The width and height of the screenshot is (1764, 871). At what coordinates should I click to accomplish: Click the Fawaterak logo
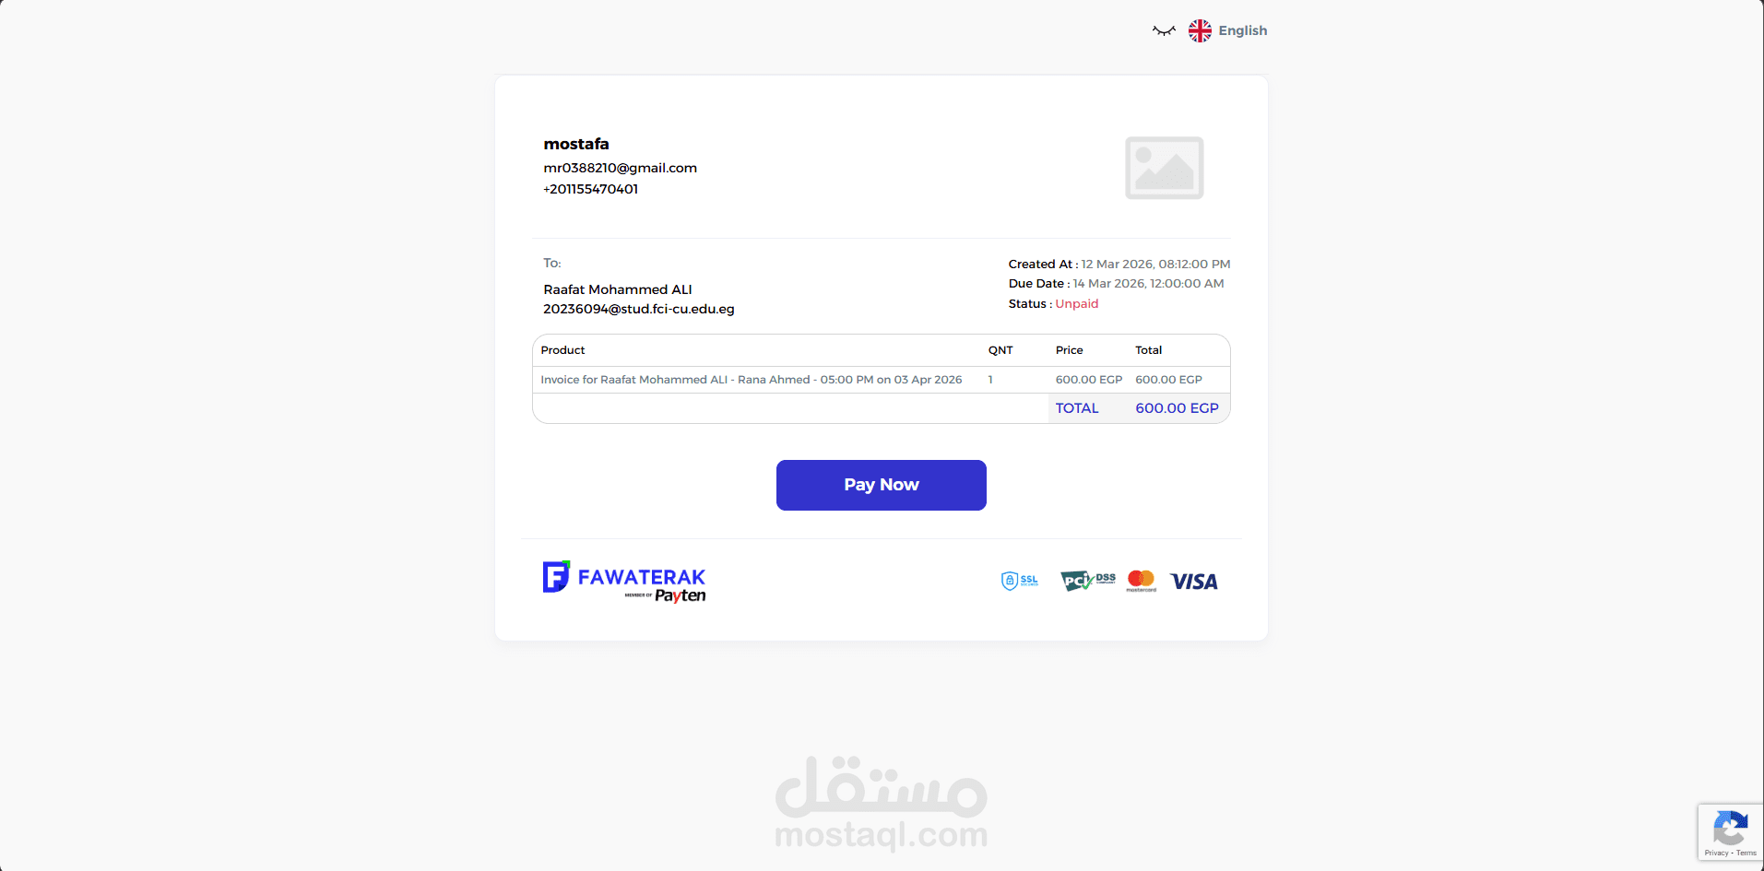[624, 577]
